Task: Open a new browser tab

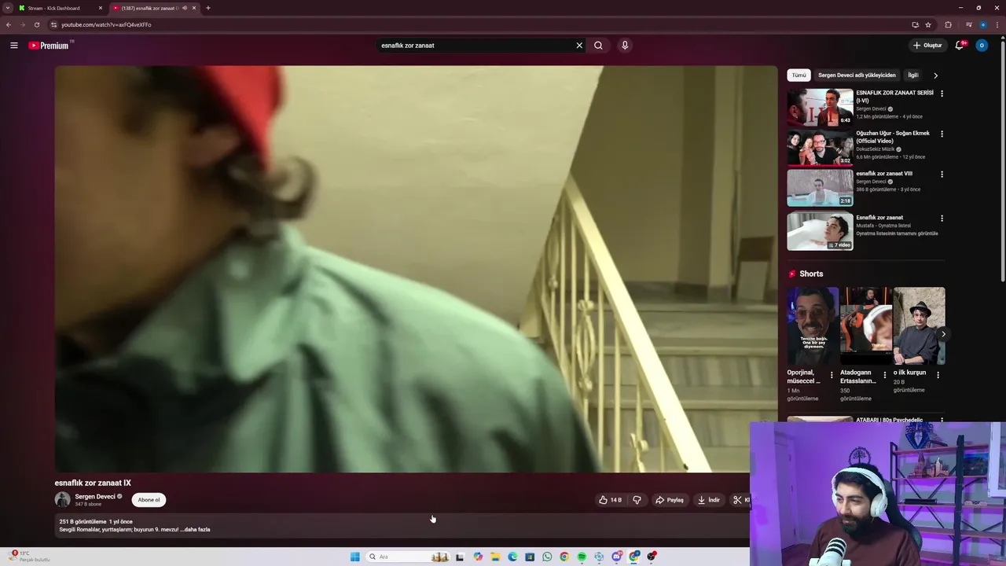Action: coord(207,8)
